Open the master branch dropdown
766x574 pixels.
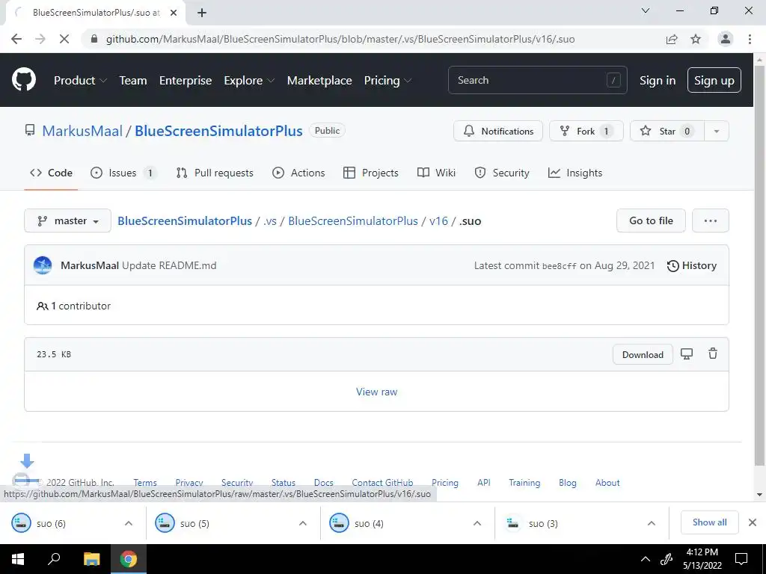point(67,220)
